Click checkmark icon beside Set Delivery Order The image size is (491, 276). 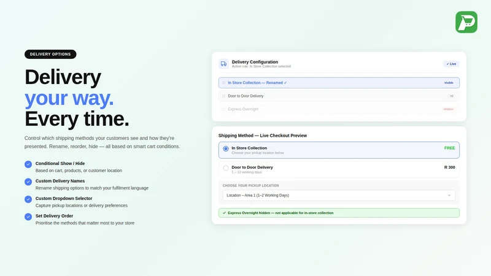point(28,217)
